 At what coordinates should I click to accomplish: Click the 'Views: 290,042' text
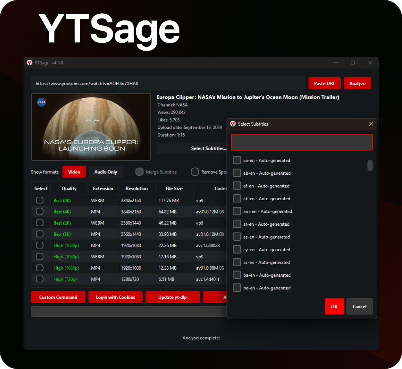pyautogui.click(x=172, y=112)
